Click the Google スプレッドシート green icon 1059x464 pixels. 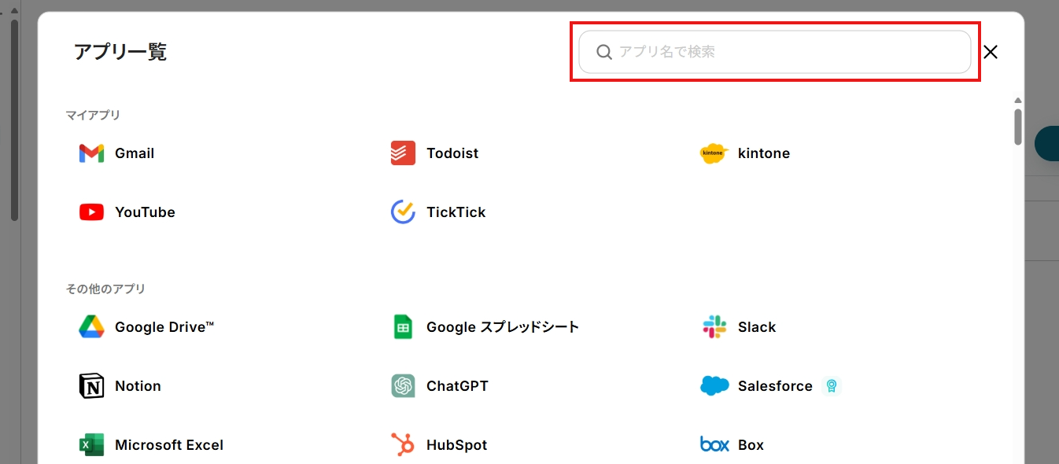[403, 327]
